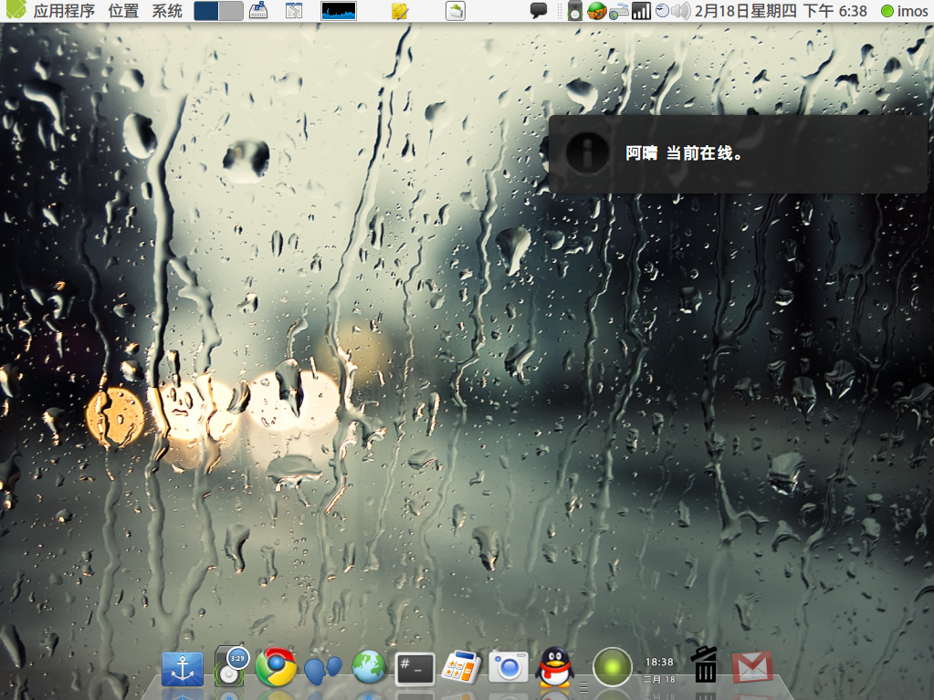Viewport: 934px width, 700px height.
Task: Switch to the first (dark blue) workspace
Action: [x=206, y=11]
